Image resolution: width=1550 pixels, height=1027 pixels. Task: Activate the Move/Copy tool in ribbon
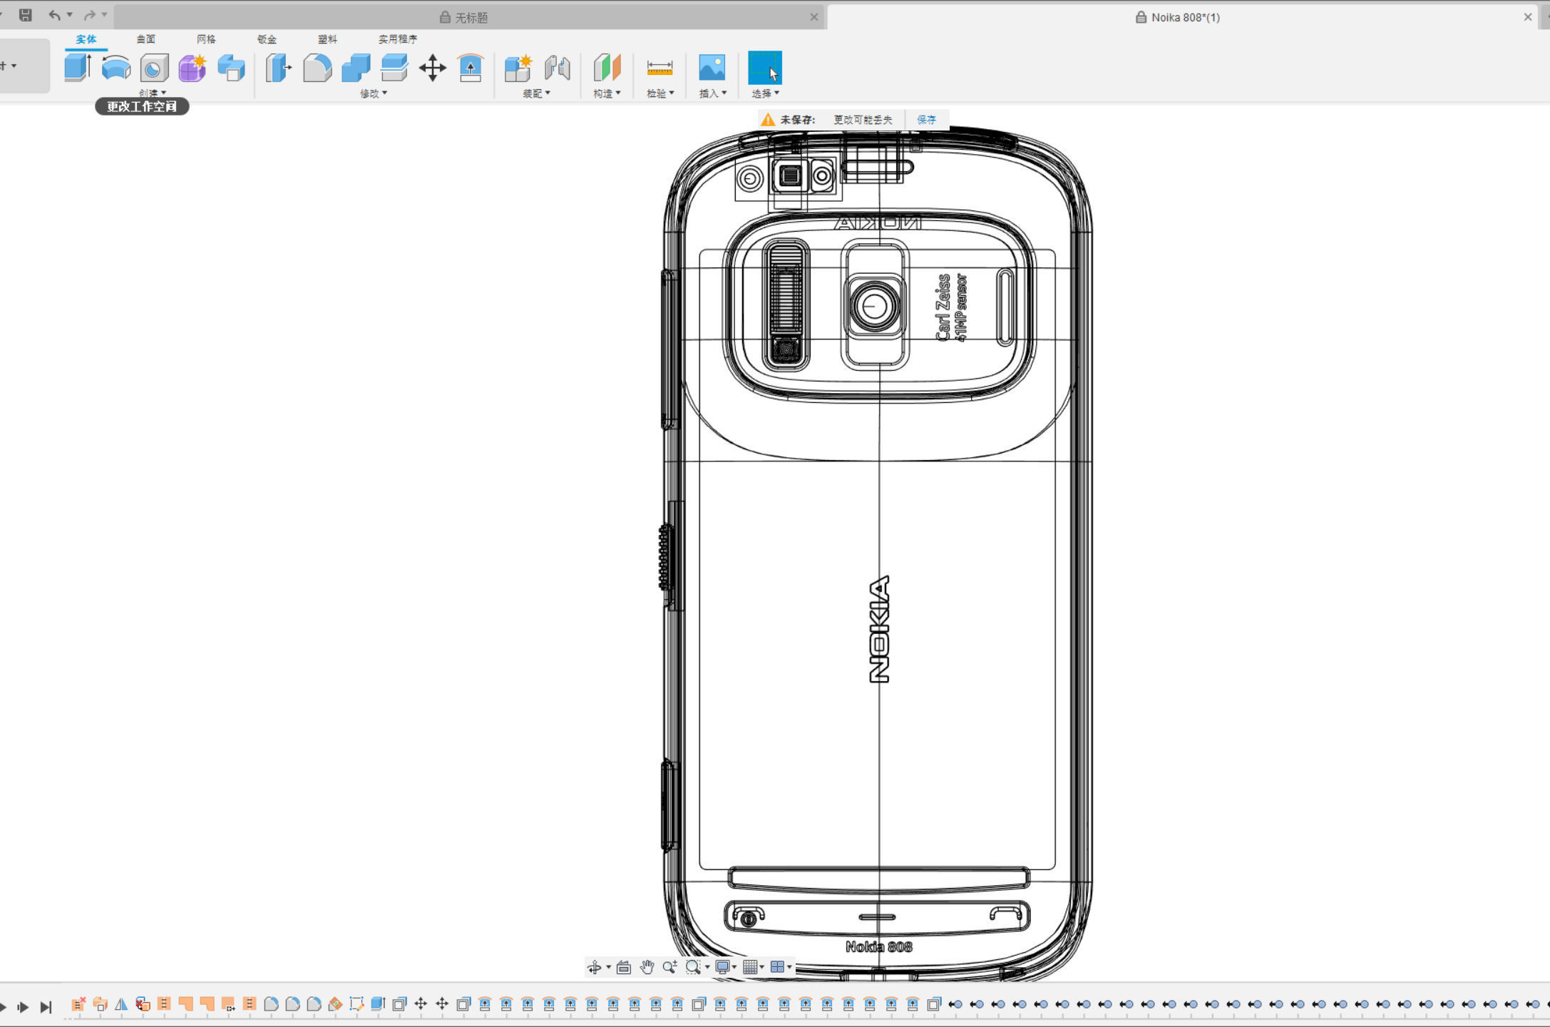coord(432,68)
